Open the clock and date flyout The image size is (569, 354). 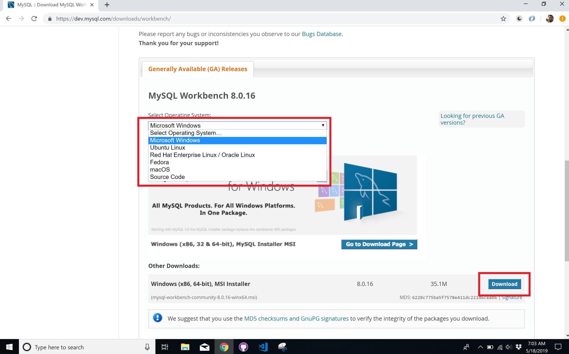pos(537,347)
